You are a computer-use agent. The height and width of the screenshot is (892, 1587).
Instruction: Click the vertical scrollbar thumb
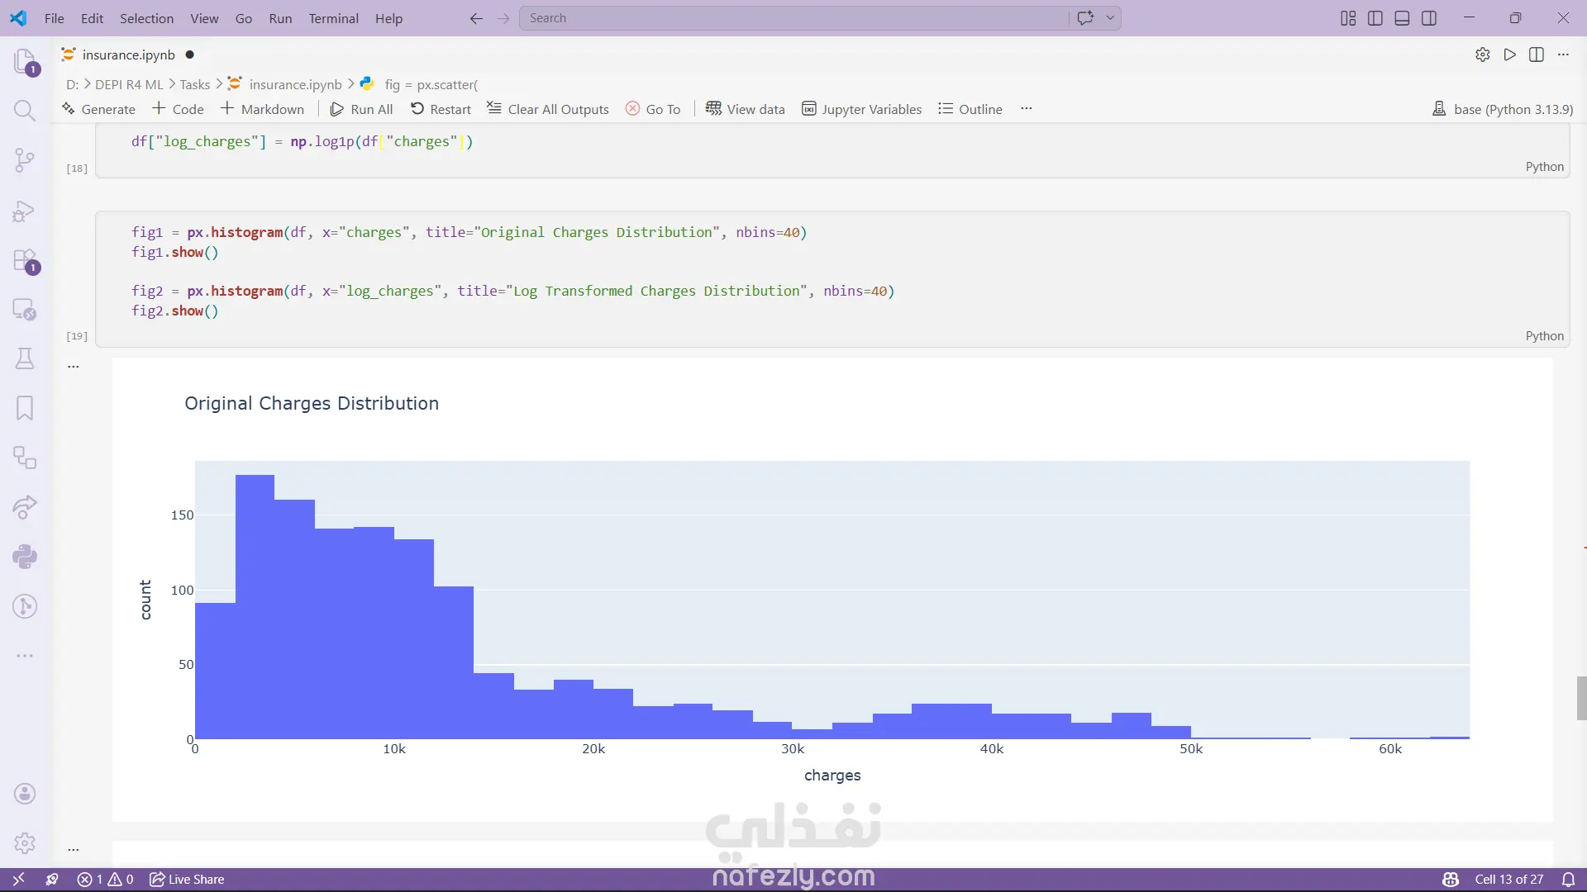click(1581, 698)
